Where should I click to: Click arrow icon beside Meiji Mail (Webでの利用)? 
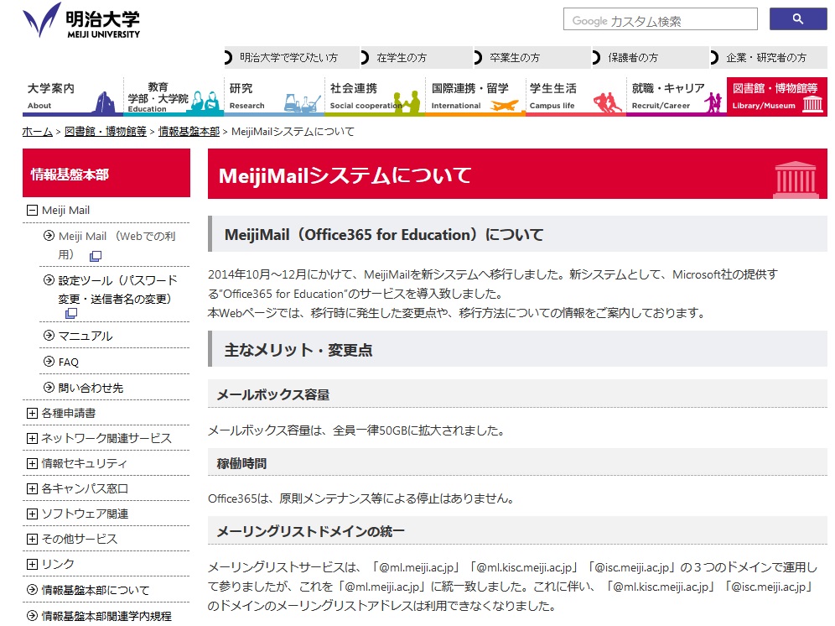[x=49, y=236]
